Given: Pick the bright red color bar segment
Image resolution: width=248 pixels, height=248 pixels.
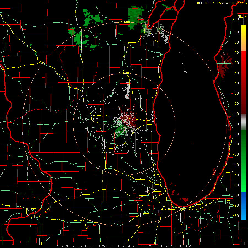Looking at the screenshot, I should point(243,63).
